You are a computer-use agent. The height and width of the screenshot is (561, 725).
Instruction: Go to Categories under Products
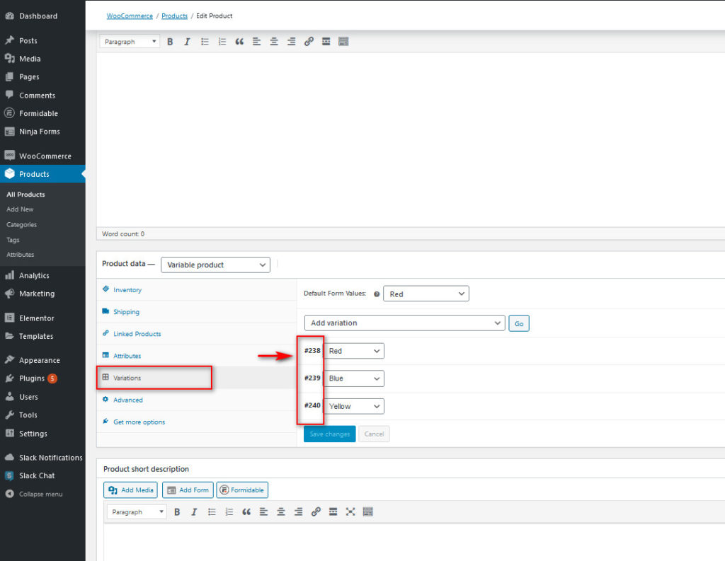click(21, 224)
